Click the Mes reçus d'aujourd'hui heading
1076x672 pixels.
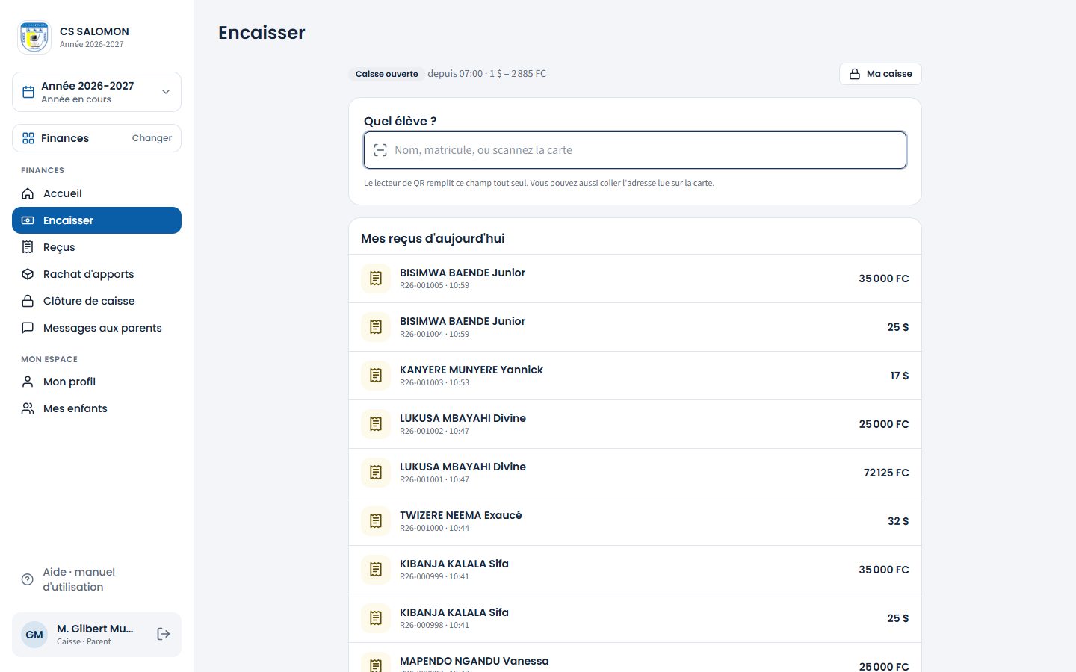pos(433,238)
